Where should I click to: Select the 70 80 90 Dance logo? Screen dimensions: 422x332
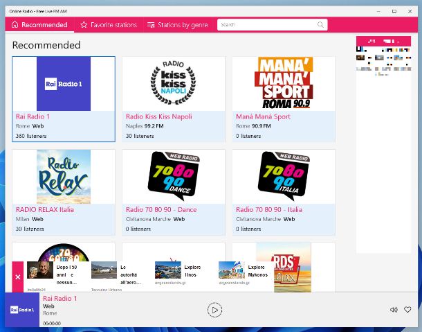point(174,176)
